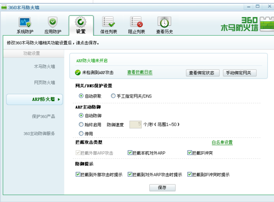The height and width of the screenshot is (202, 274).
Task: Click the 查看绑定状态 button
Action: pos(203,73)
